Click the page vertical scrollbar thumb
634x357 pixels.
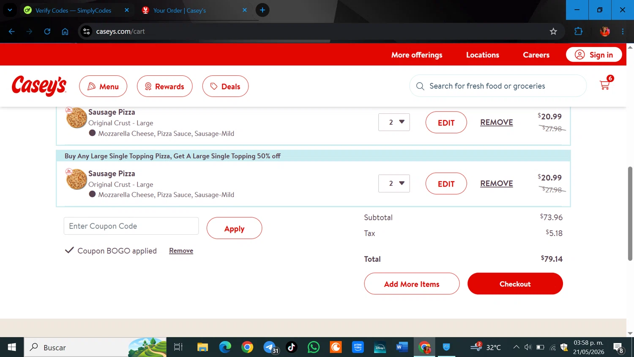(x=630, y=214)
